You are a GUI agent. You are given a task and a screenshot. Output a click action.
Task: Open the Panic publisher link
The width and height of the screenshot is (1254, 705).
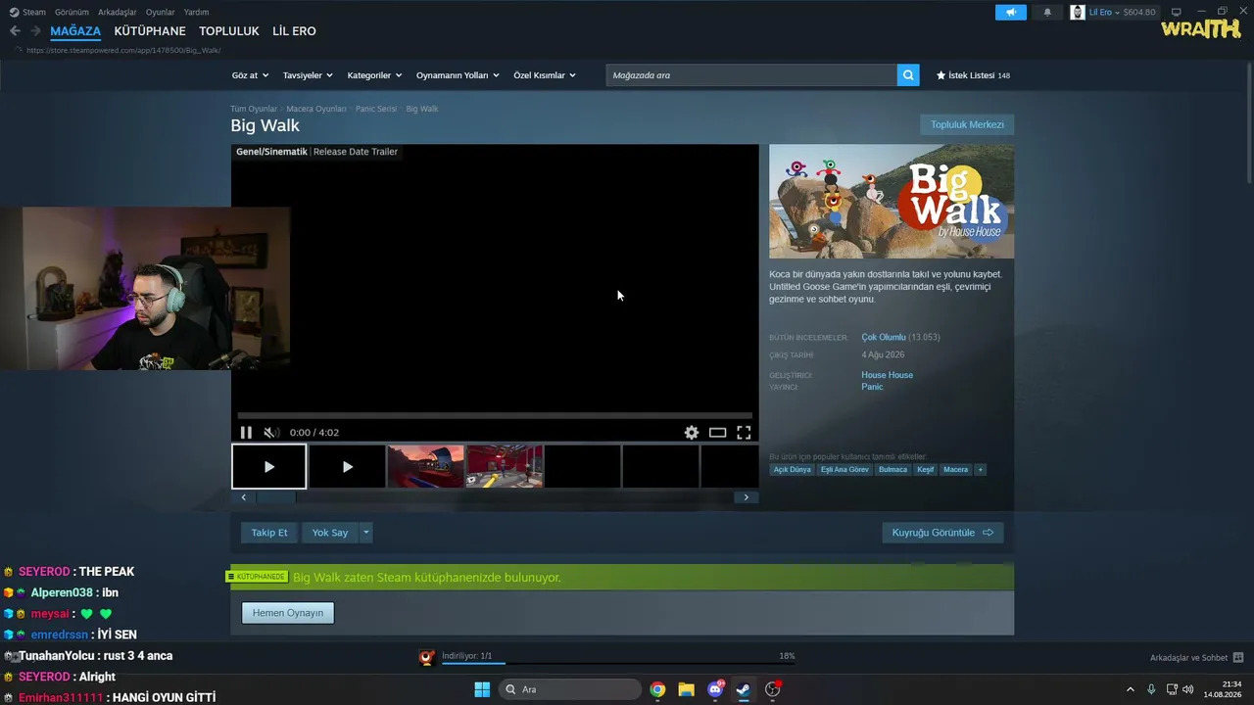tap(873, 387)
